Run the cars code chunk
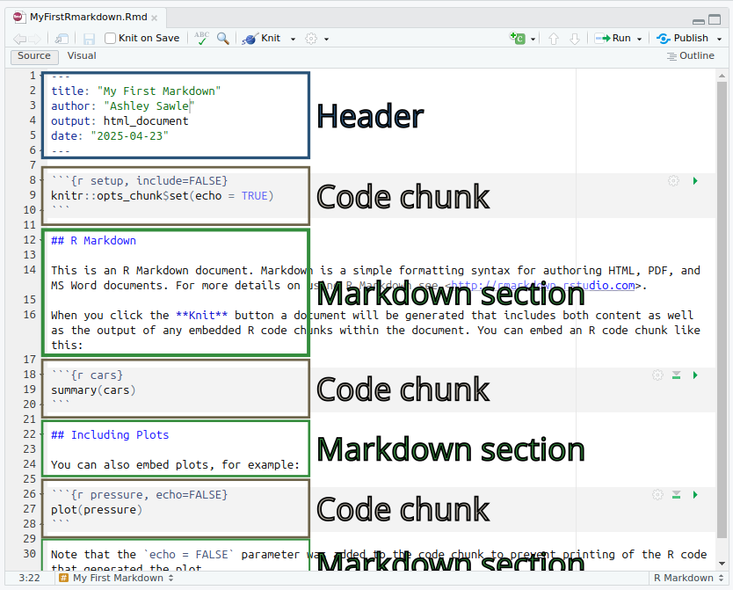 click(695, 375)
